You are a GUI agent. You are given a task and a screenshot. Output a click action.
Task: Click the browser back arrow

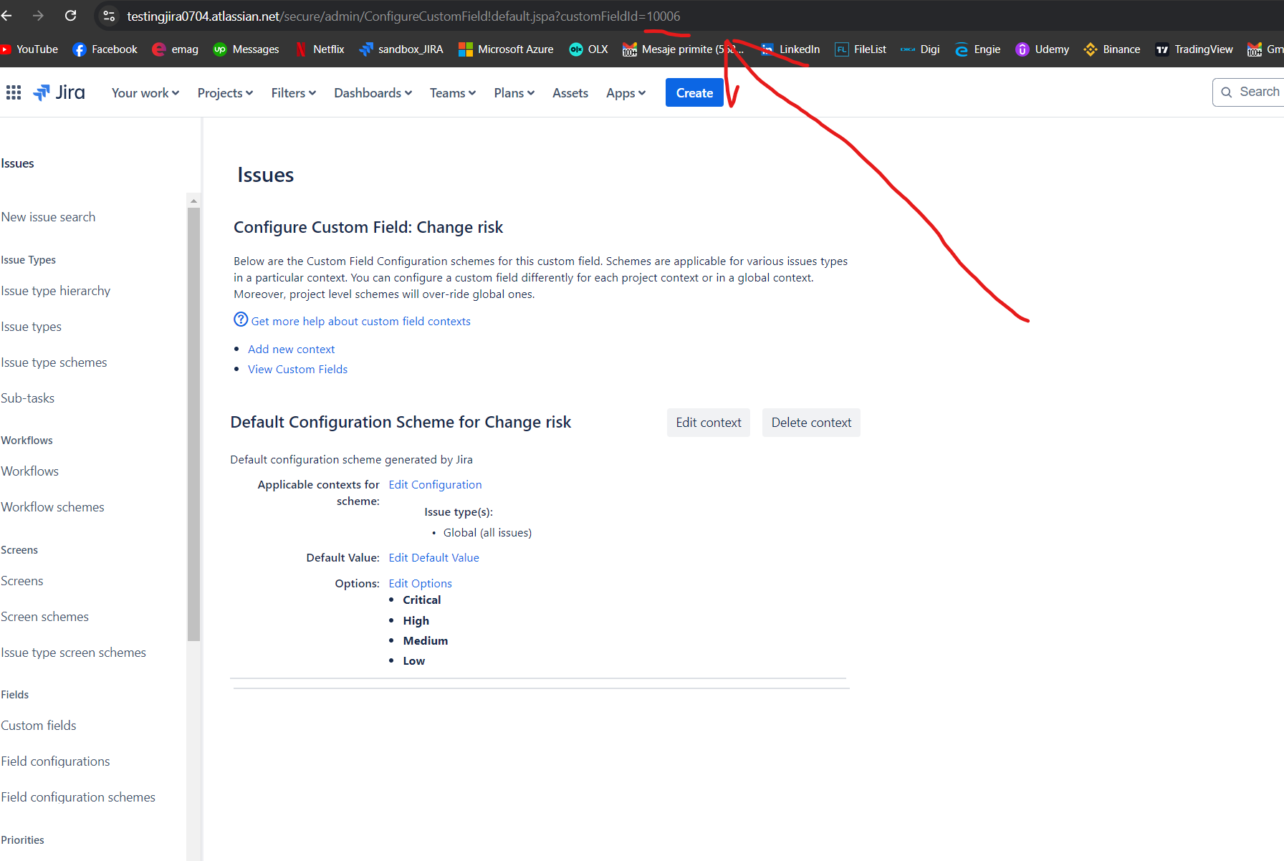click(7, 16)
